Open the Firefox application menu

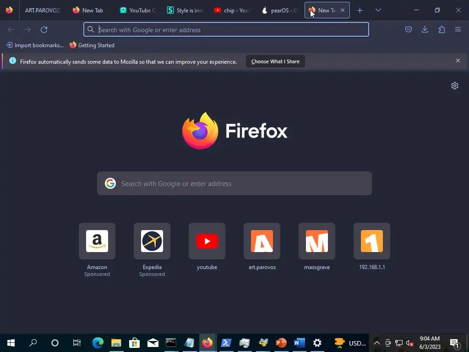[x=458, y=29]
